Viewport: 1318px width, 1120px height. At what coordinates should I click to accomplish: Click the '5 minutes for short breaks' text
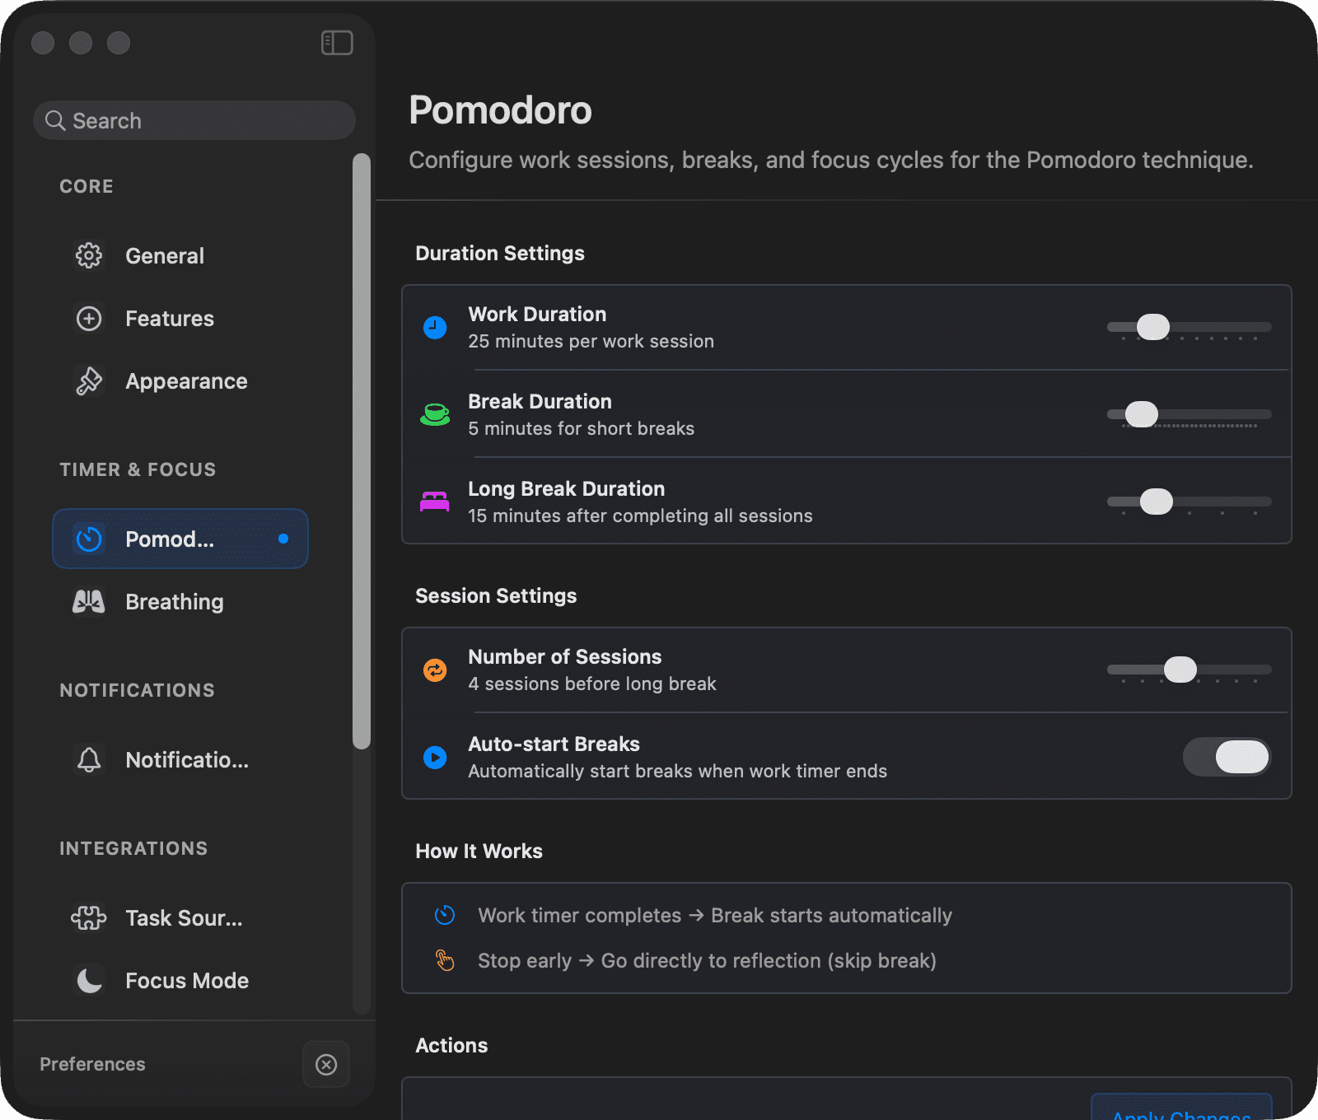coord(581,428)
